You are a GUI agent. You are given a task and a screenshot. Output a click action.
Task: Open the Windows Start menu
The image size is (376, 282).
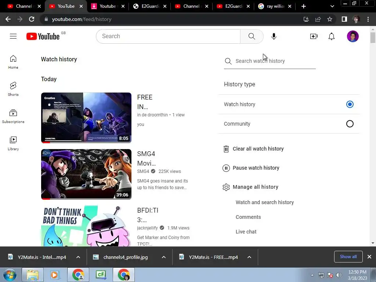(x=10, y=275)
